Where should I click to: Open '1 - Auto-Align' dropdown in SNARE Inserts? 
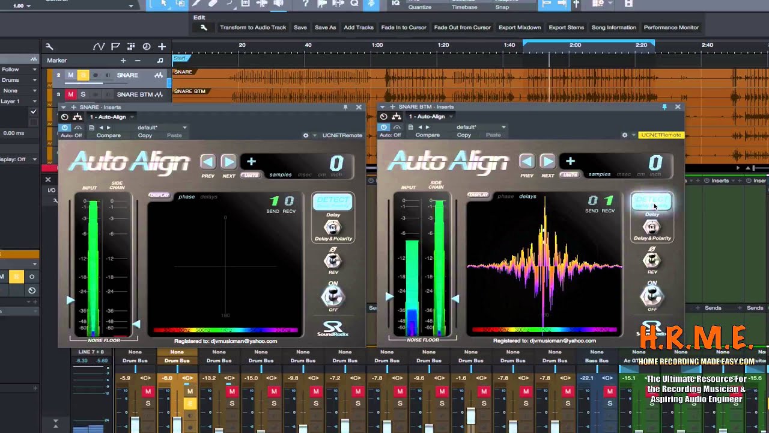tap(112, 117)
